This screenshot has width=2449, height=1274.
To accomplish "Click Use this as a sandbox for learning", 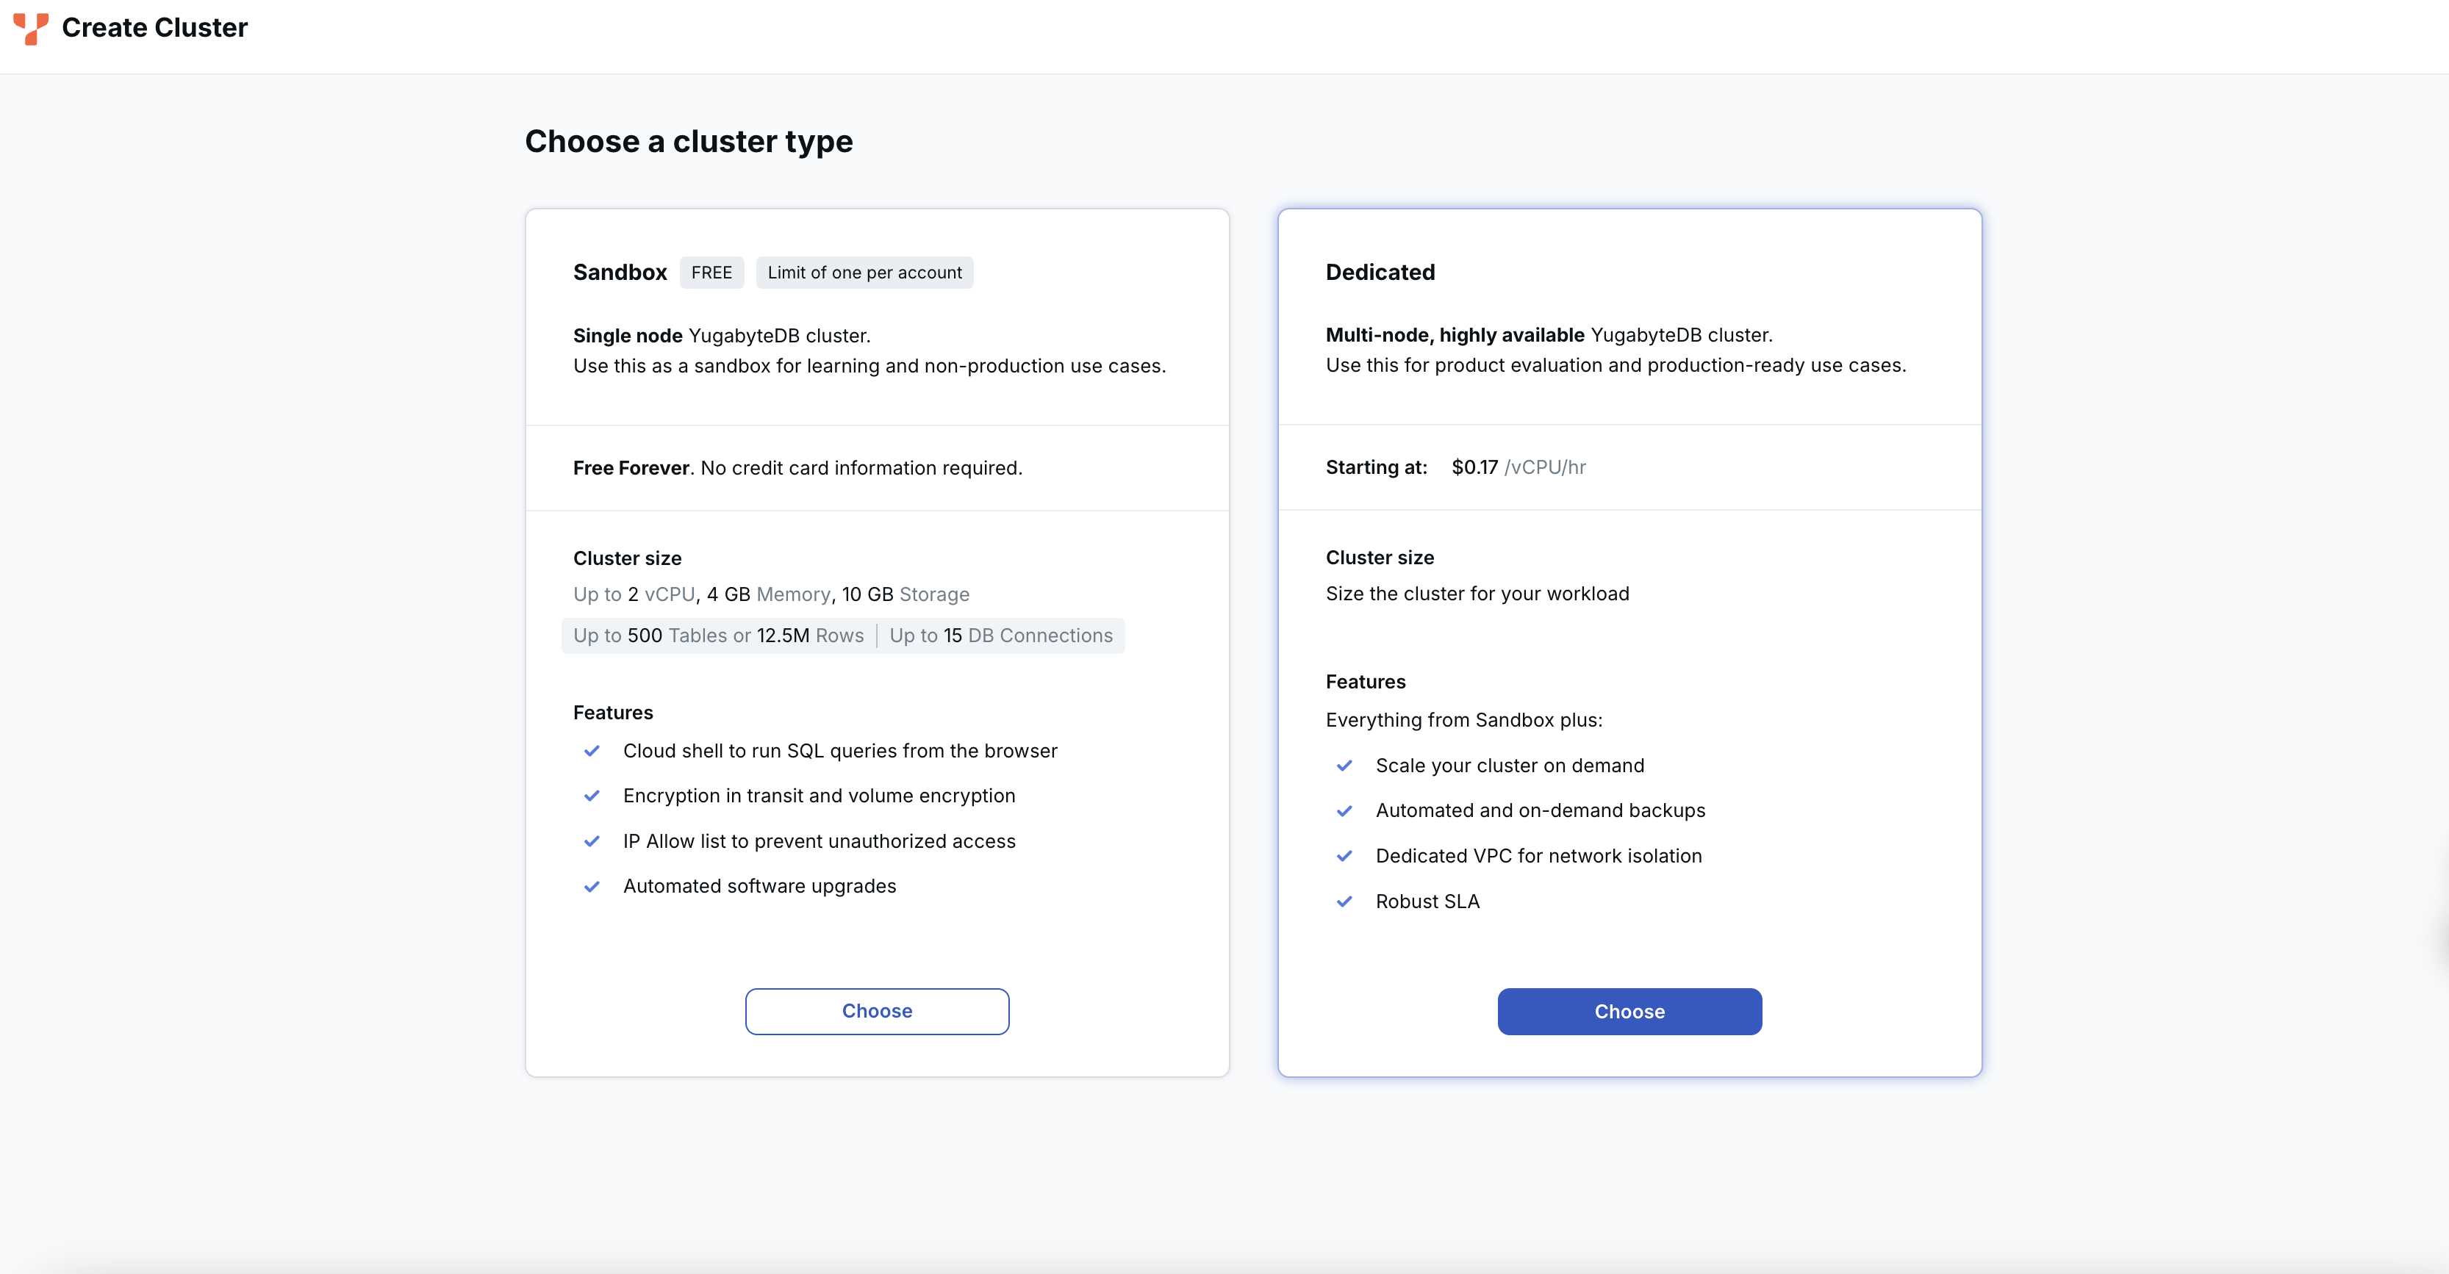I will [869, 366].
